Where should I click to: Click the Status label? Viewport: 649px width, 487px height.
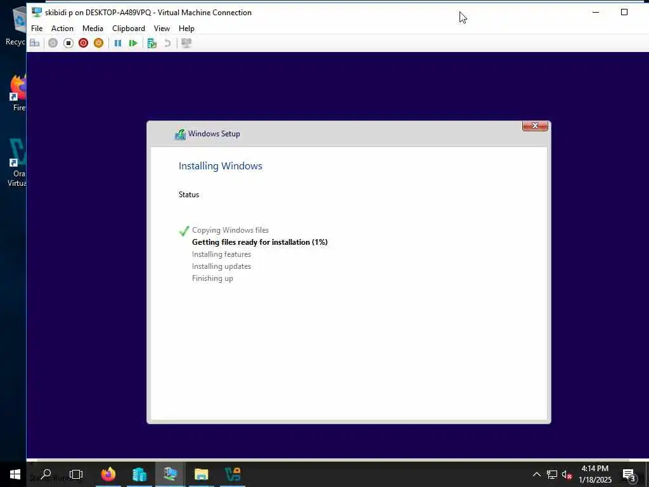pyautogui.click(x=189, y=195)
